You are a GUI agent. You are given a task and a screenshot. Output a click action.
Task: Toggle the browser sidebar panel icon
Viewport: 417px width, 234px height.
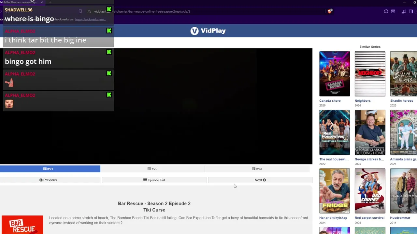[x=411, y=11]
